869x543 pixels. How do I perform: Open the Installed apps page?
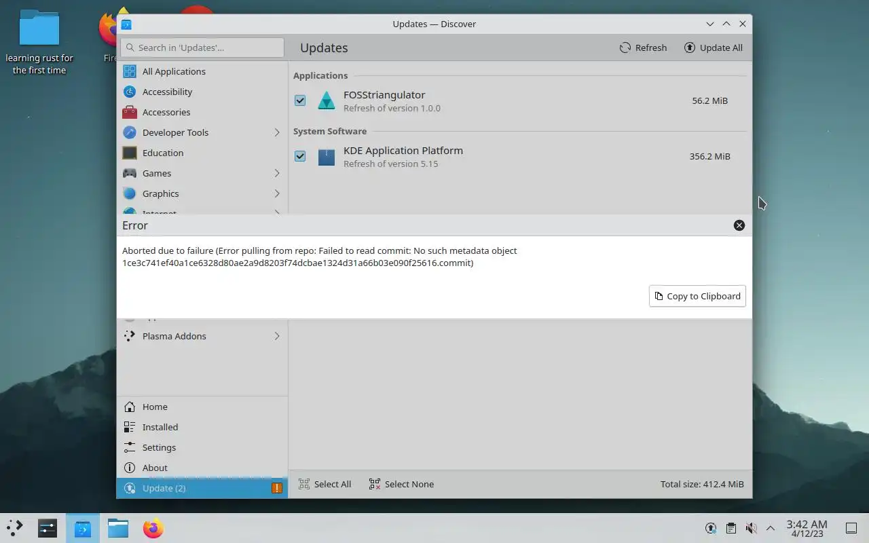(x=202, y=427)
